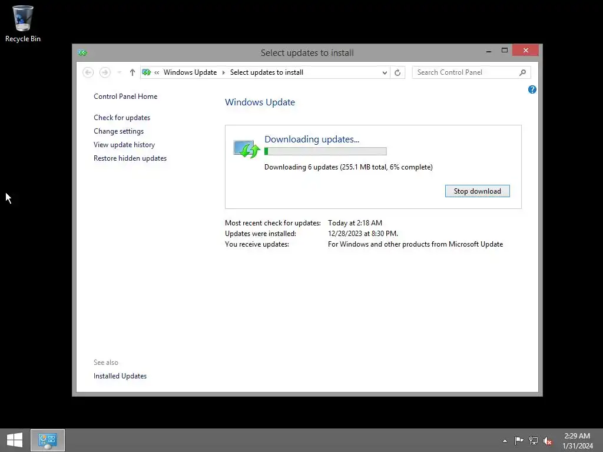603x452 pixels.
Task: Click the download progress bar
Action: [325, 151]
